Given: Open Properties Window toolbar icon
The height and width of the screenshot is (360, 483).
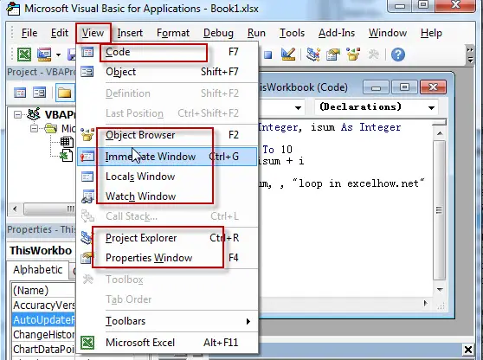Looking at the screenshot, I should 333,55.
